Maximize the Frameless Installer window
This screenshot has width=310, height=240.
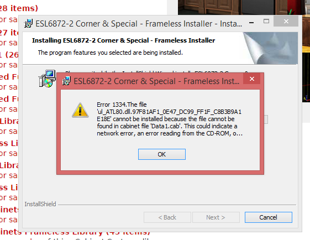266,22
